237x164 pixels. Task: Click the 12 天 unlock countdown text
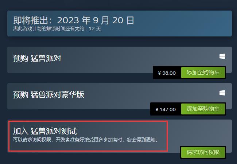pos(95,29)
